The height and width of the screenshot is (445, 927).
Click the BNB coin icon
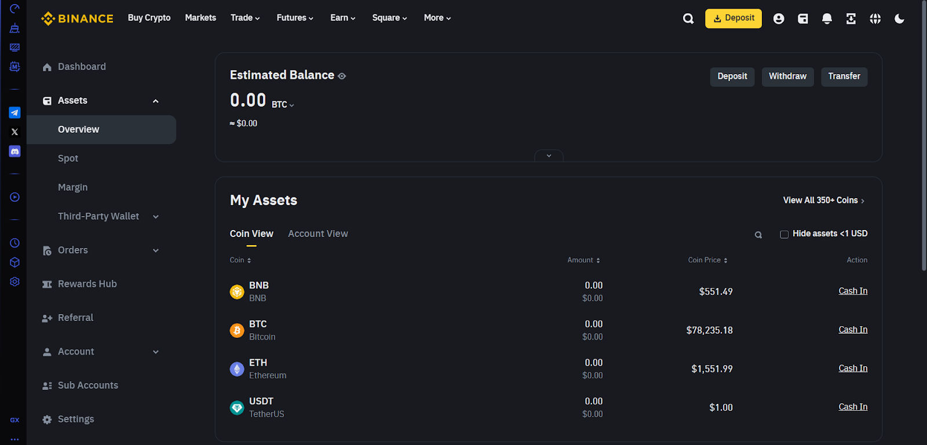click(x=237, y=292)
